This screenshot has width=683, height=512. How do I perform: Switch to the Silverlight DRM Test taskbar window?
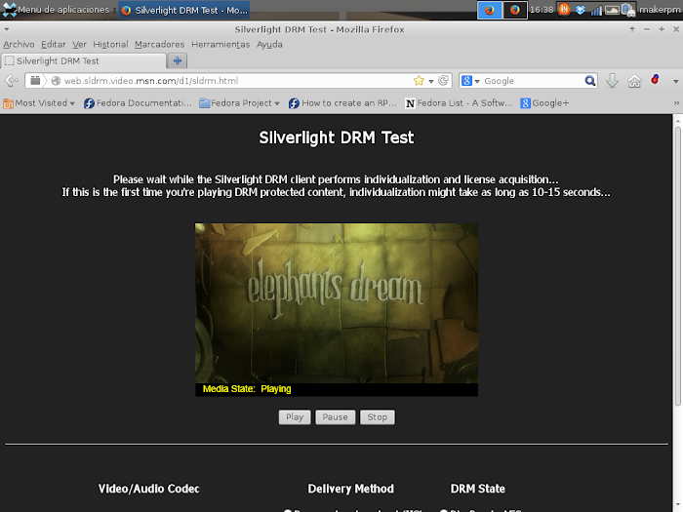[183, 10]
